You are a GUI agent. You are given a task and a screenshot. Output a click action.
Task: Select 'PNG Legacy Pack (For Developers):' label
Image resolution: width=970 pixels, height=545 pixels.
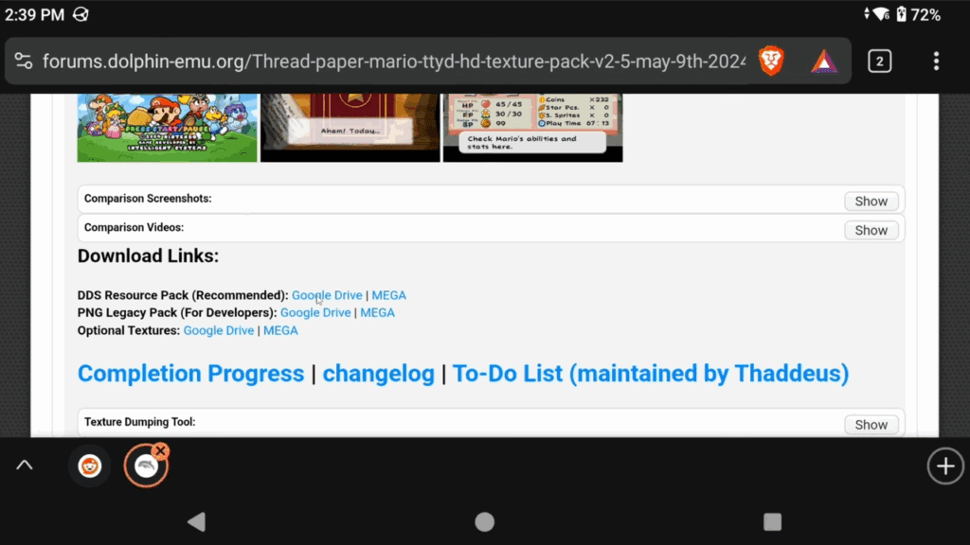point(177,312)
